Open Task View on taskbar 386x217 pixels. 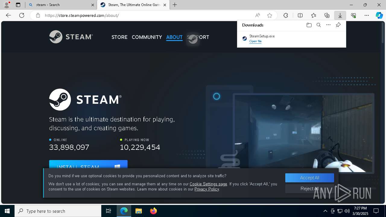click(x=109, y=211)
